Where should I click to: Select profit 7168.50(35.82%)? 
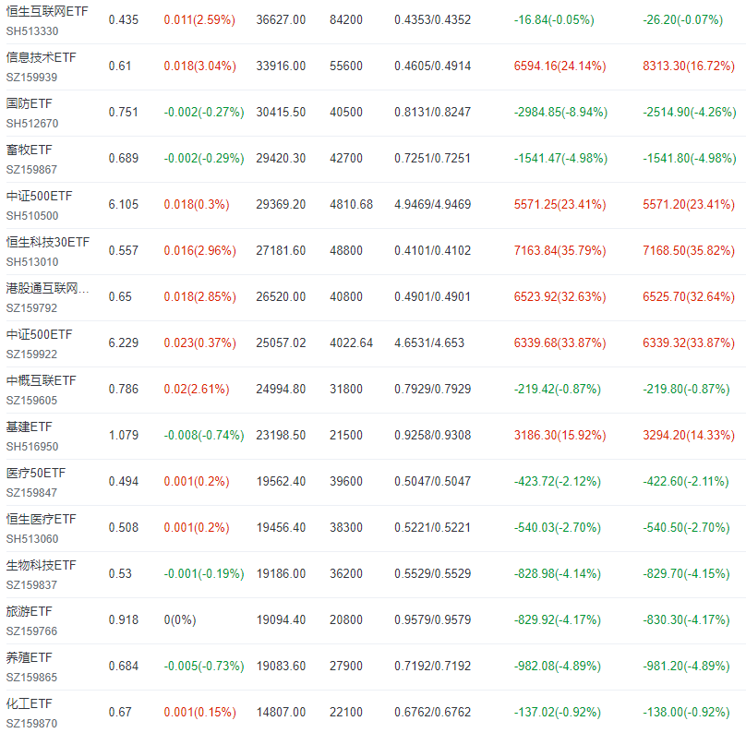pos(689,251)
